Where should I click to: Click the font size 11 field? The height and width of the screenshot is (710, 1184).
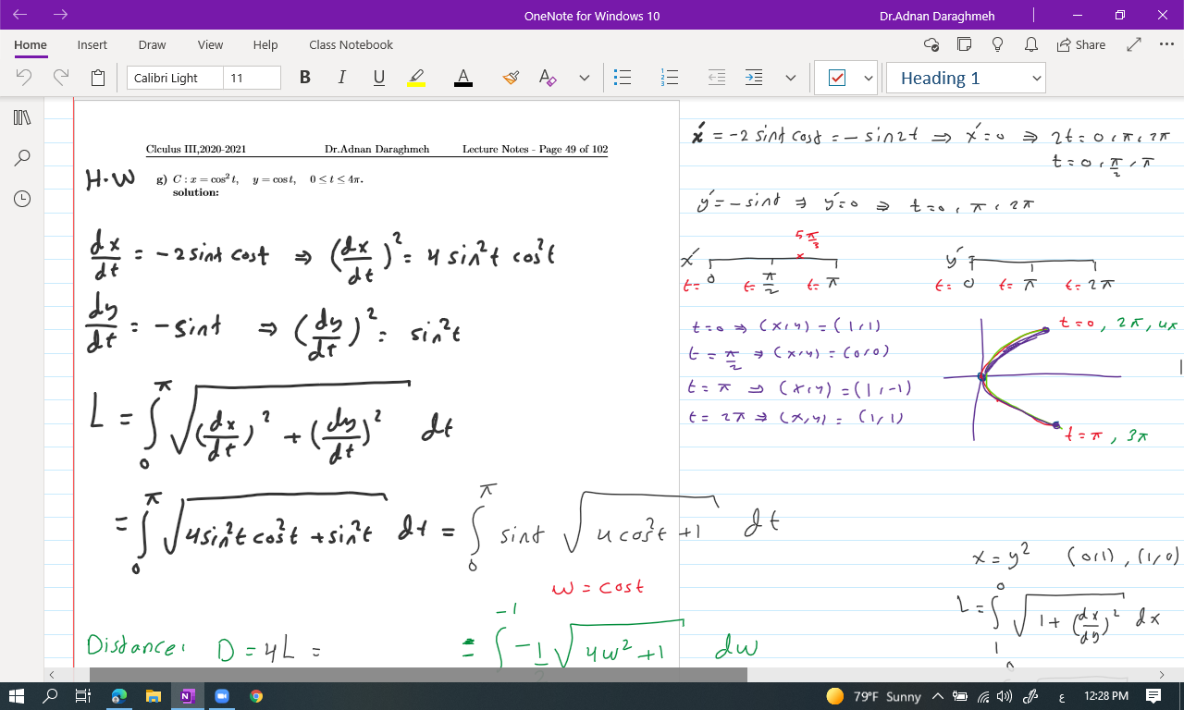coord(252,78)
